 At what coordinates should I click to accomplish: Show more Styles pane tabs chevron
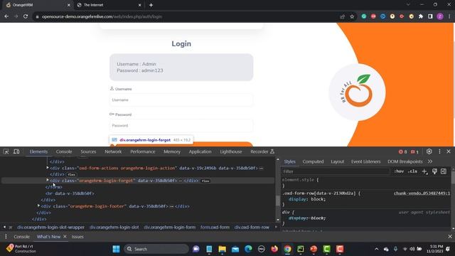click(x=430, y=161)
